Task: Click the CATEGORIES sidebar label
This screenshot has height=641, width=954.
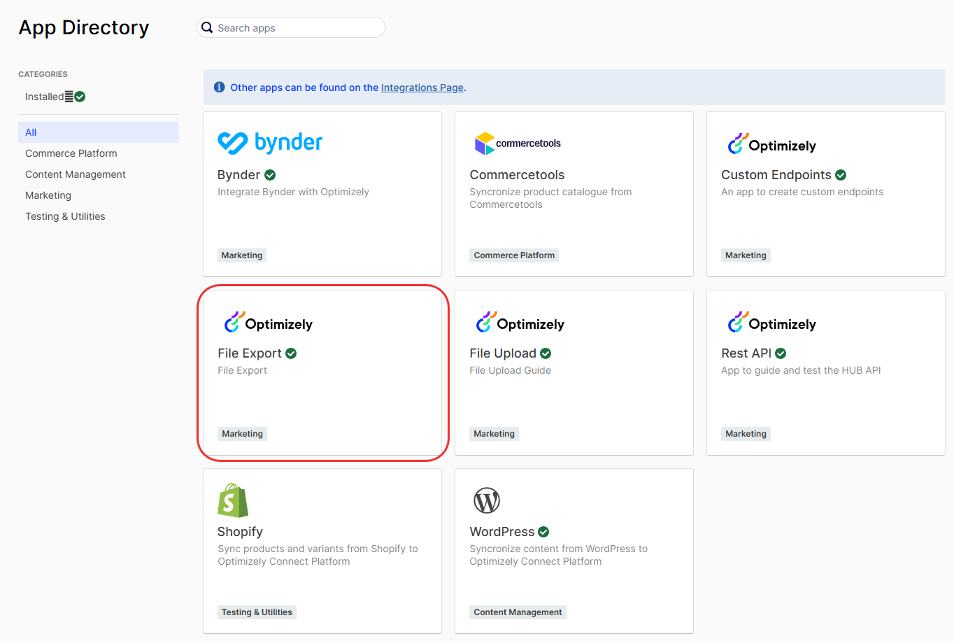Action: [x=43, y=74]
